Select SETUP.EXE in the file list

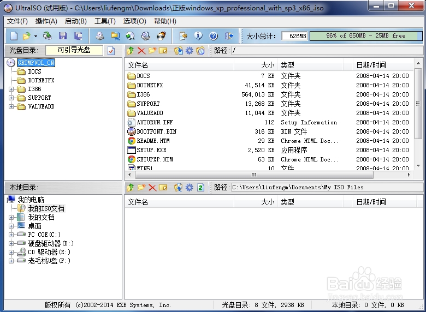(x=151, y=150)
